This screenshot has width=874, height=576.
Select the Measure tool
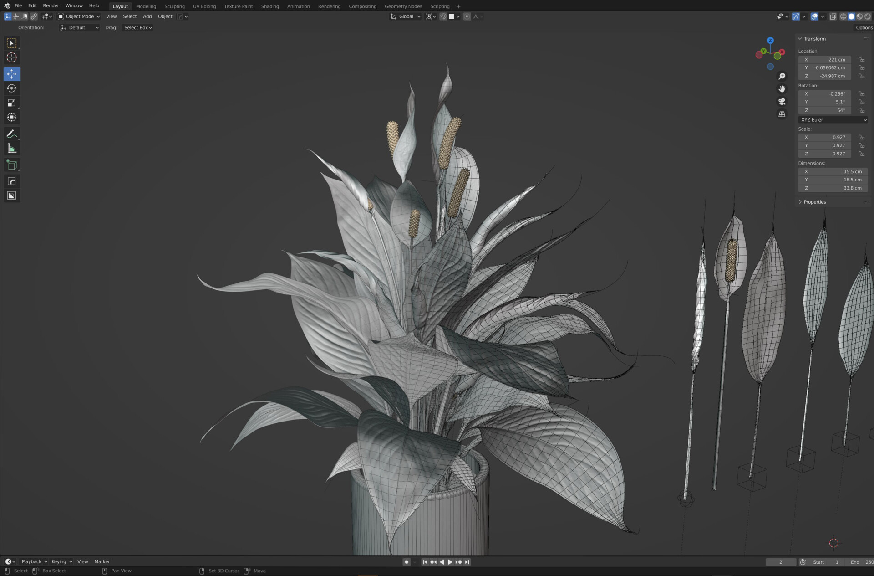(11, 148)
